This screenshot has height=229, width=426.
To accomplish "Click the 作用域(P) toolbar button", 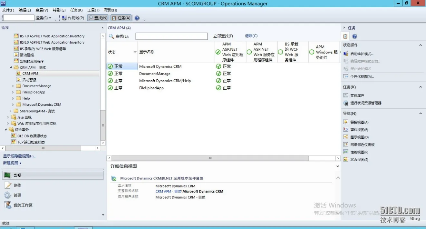I will click(73, 18).
